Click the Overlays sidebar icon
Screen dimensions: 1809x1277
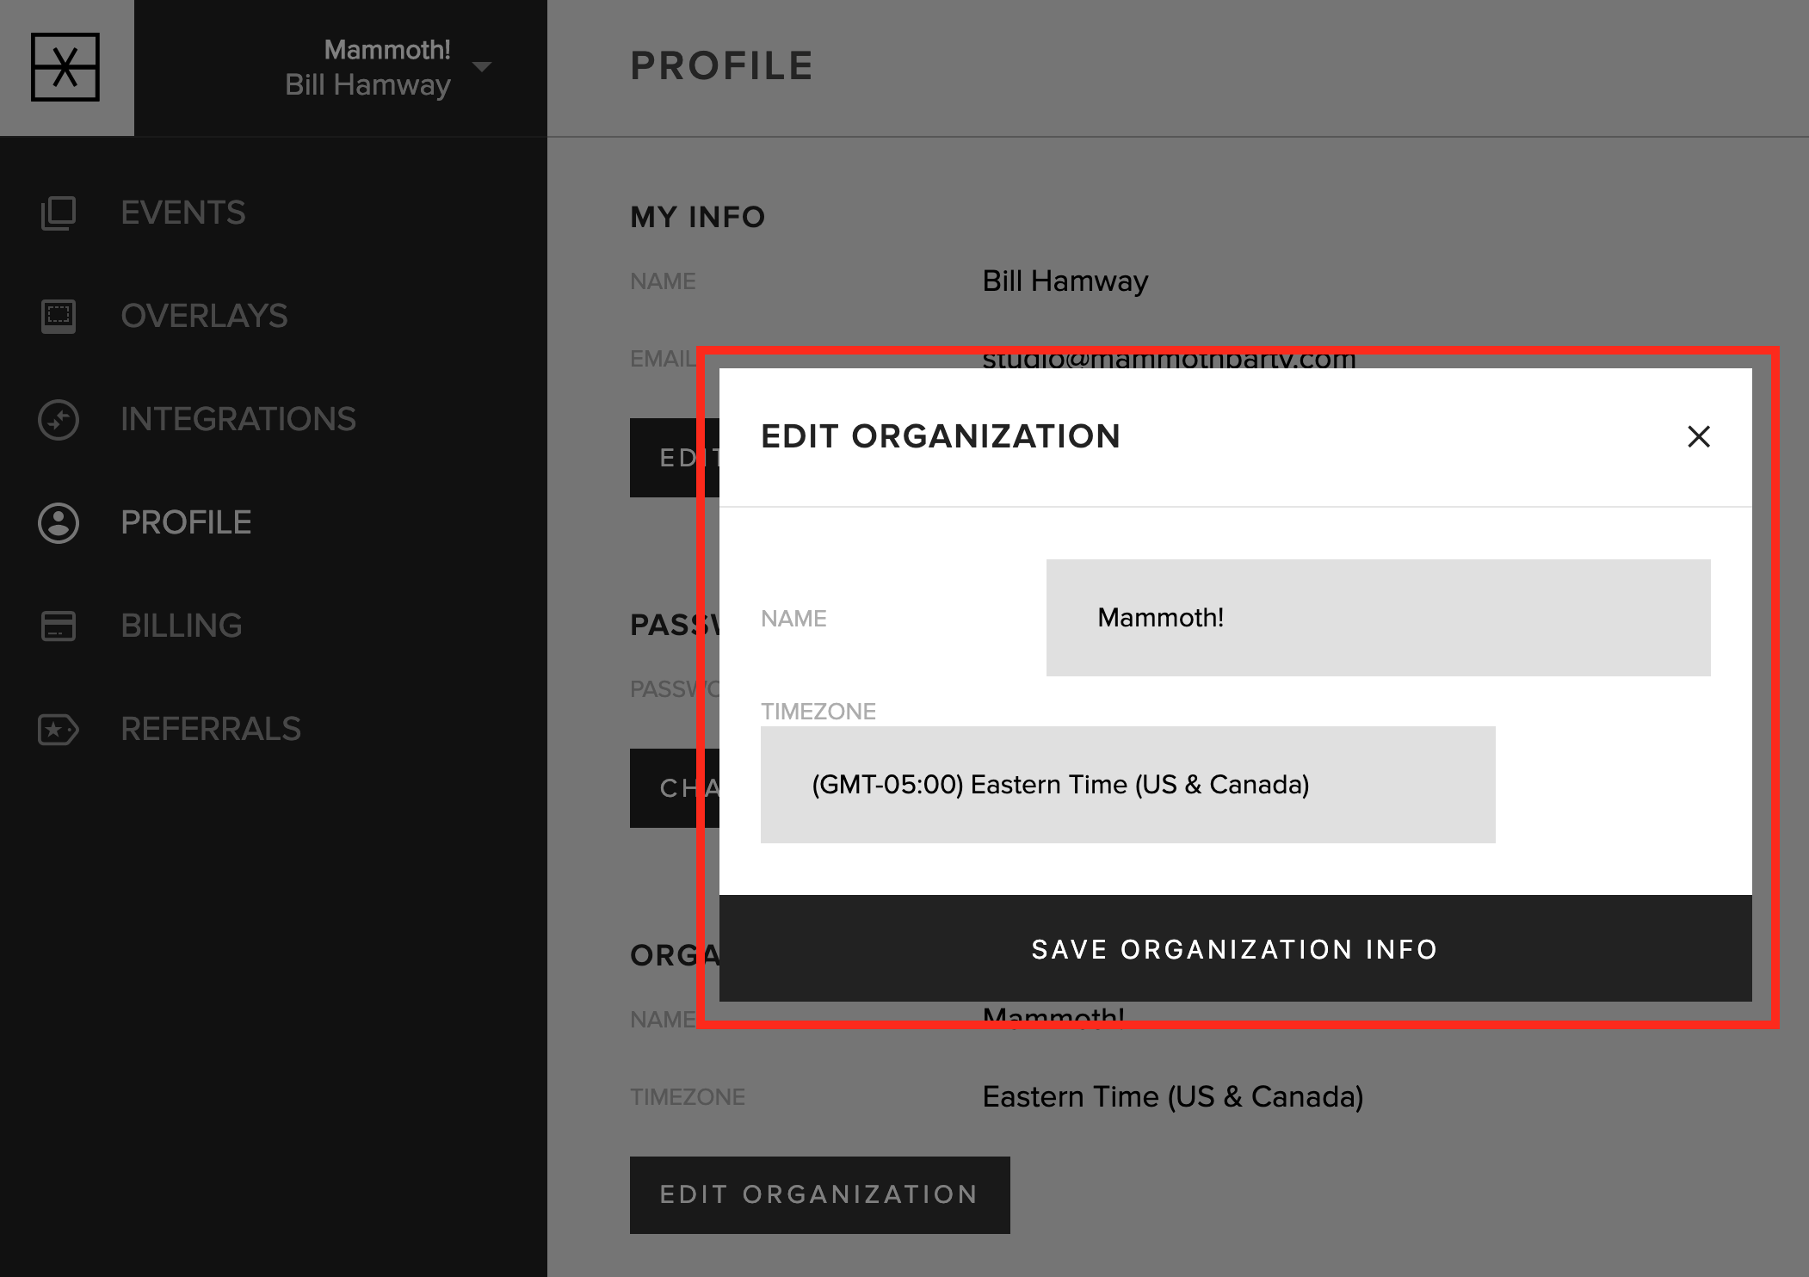tap(59, 316)
